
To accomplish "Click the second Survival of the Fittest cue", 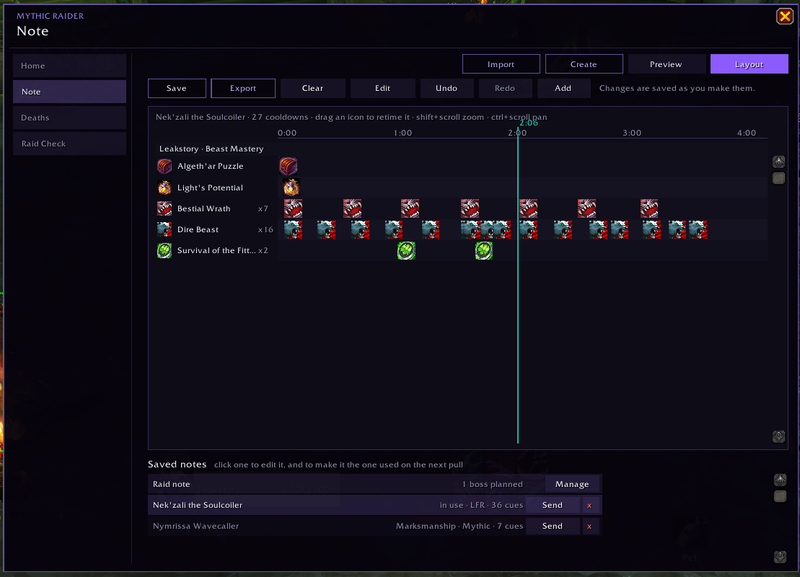I will pos(484,250).
